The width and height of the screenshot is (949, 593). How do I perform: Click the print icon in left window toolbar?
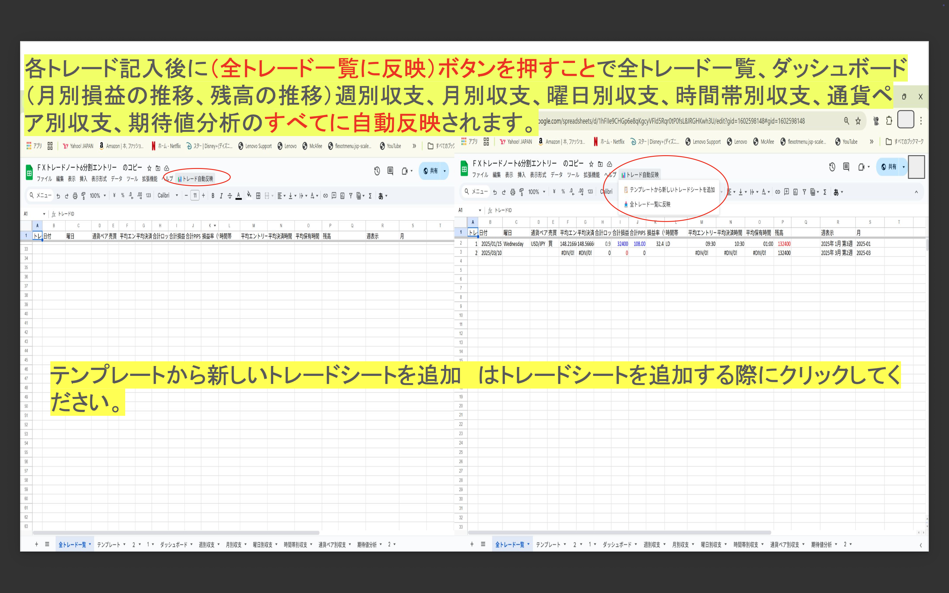coord(75,196)
